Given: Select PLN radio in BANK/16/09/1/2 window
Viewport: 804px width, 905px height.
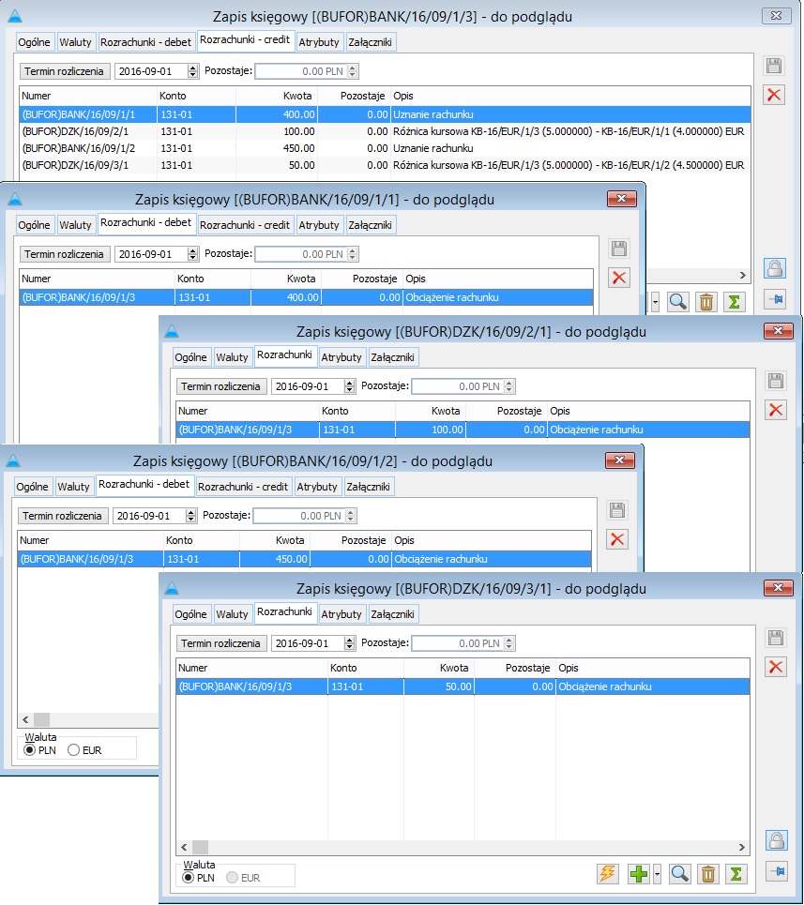Looking at the screenshot, I should click(x=29, y=750).
